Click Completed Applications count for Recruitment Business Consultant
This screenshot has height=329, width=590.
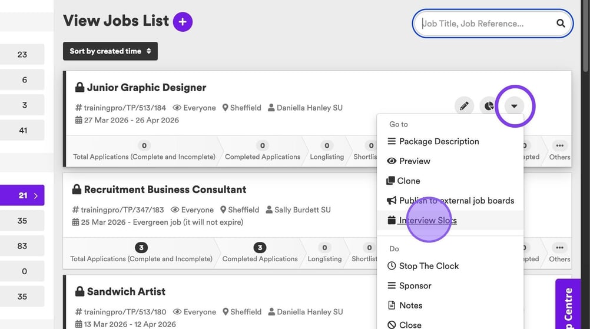pos(260,248)
